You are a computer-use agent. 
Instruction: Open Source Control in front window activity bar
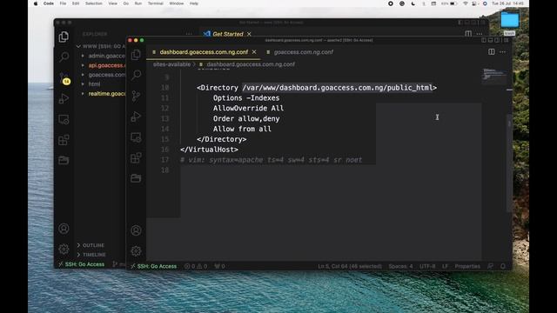136,96
